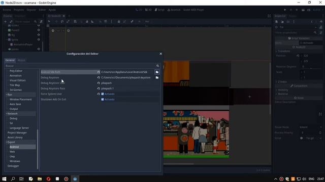Viewport: 325px width, 182px height.
Task: Open folder browser for Android Sdk Path
Action: (x=157, y=72)
